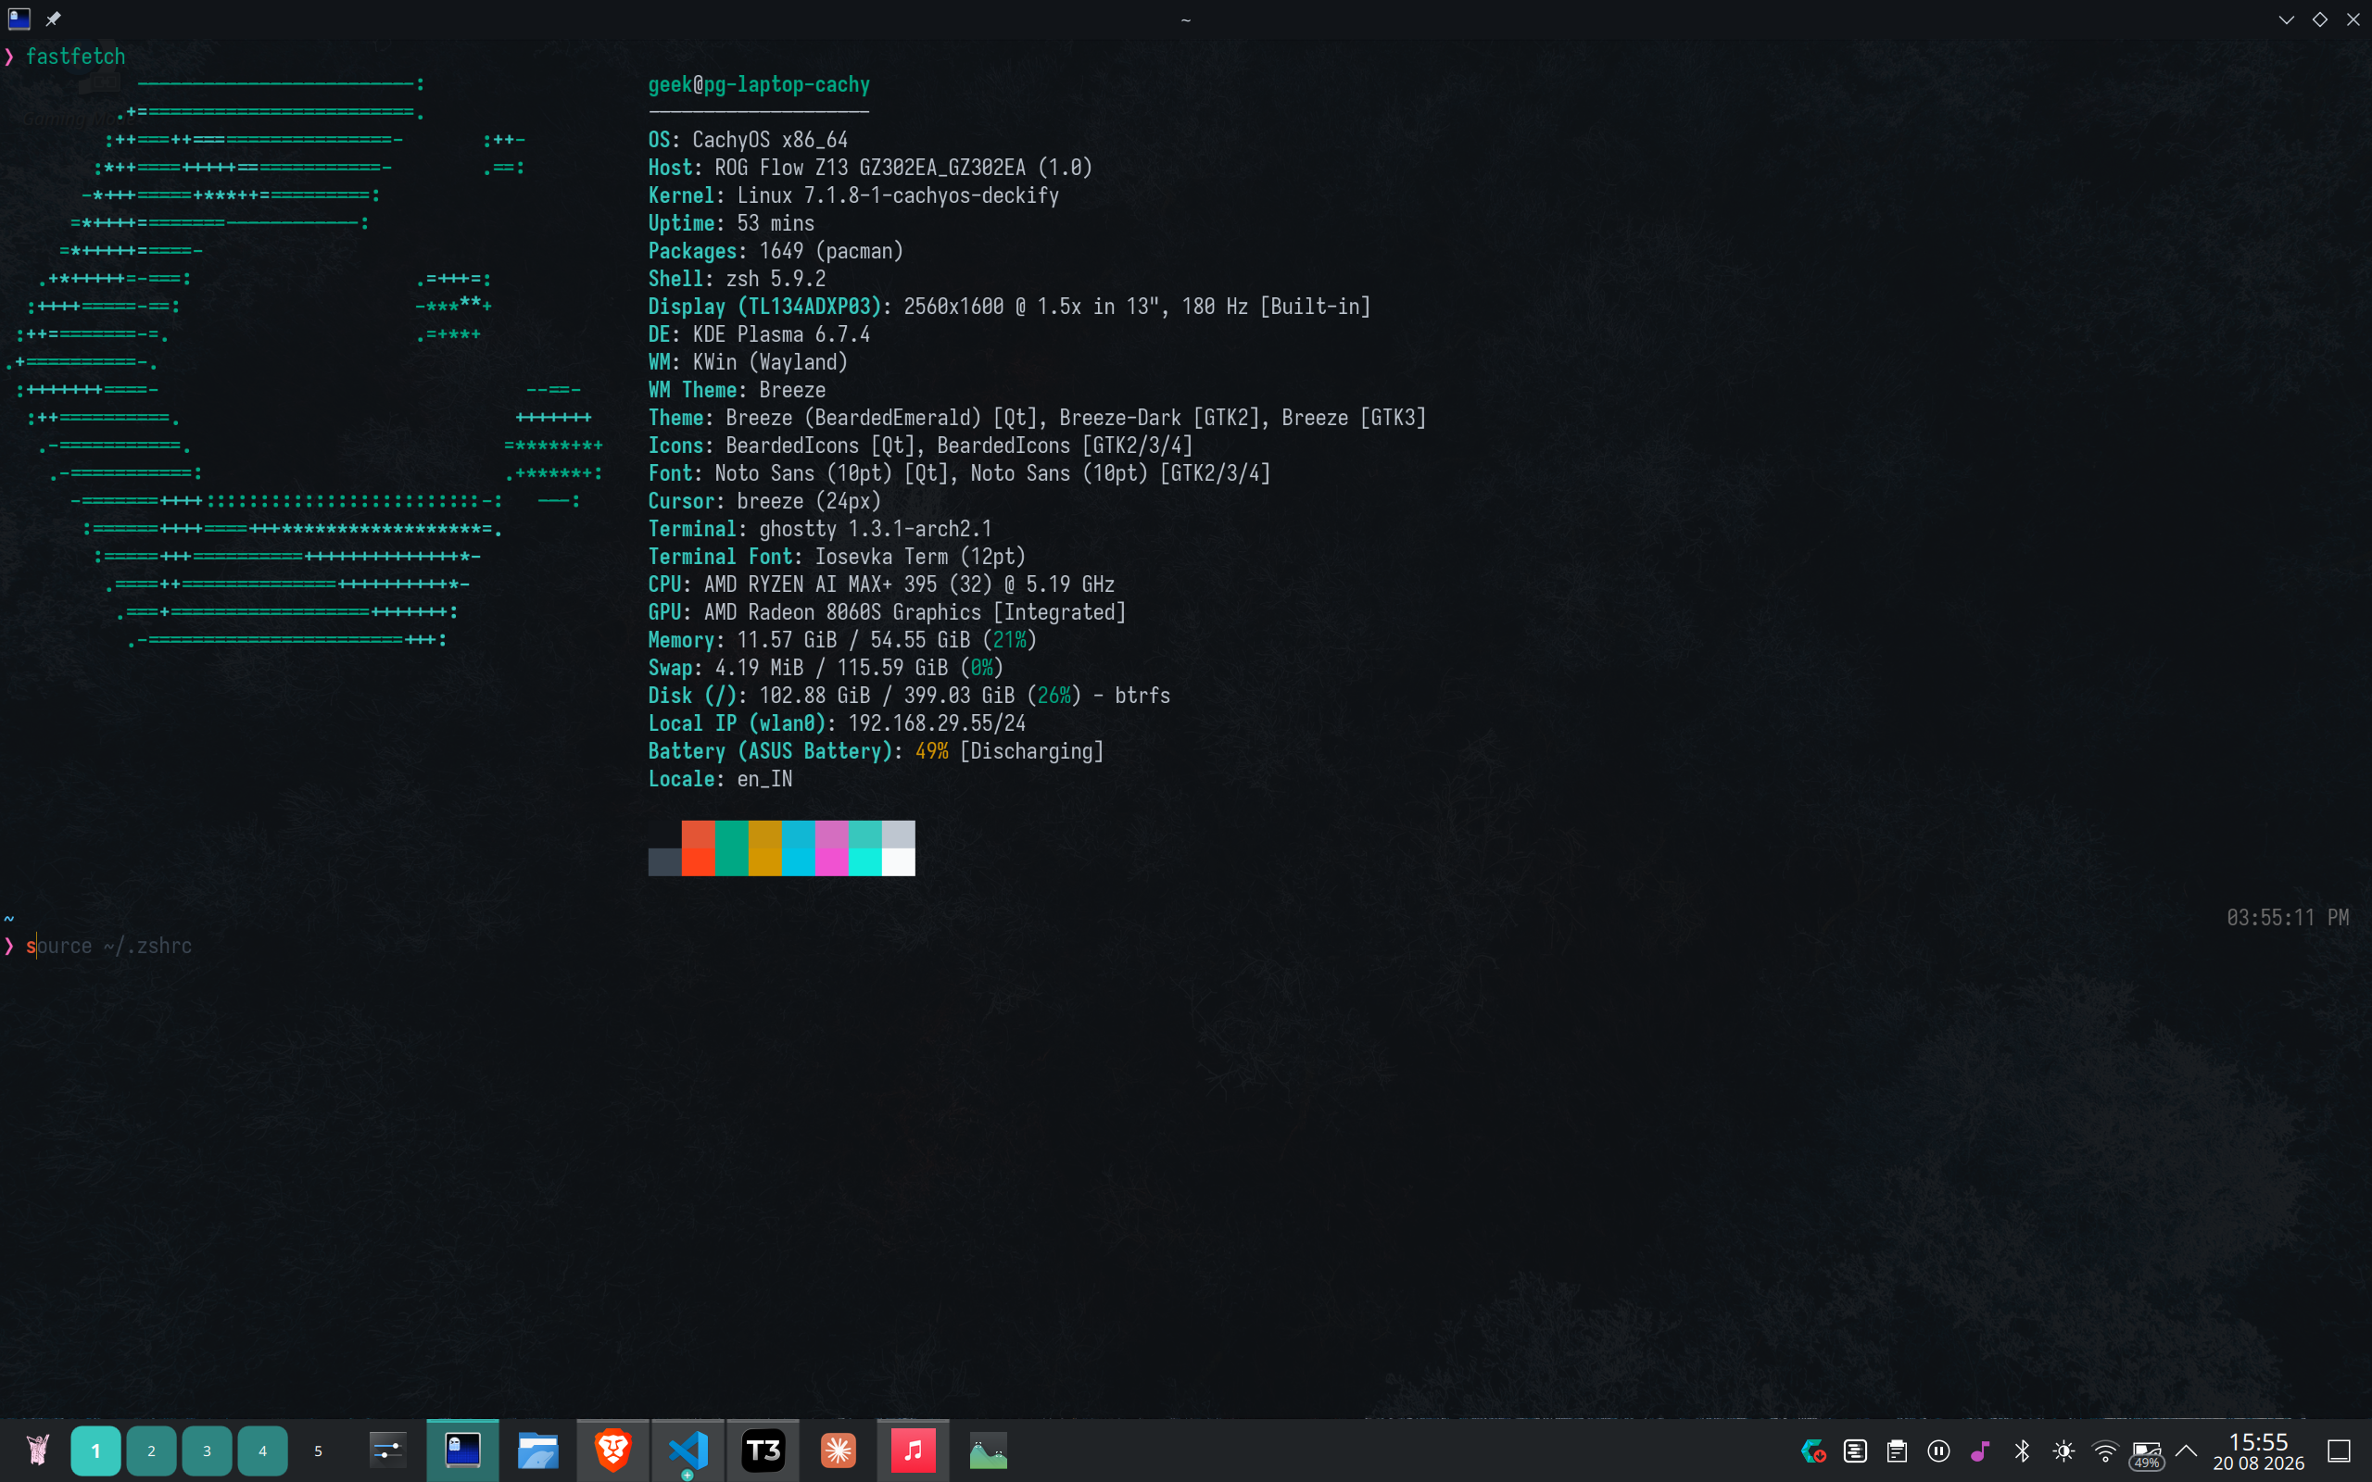This screenshot has height=1482, width=2372.
Task: Click the 'Shell: zsh 5.9.2' line
Action: tap(738, 280)
